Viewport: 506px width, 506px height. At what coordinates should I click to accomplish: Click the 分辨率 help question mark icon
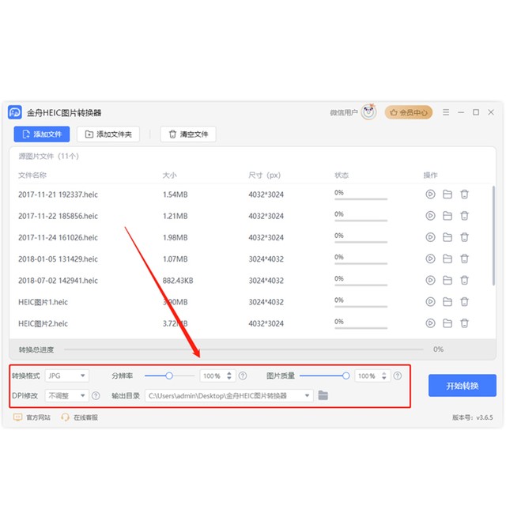click(x=243, y=376)
